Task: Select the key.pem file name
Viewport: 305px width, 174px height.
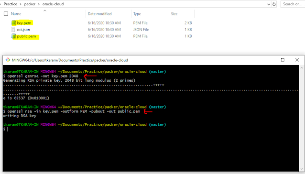Action: (x=24, y=23)
